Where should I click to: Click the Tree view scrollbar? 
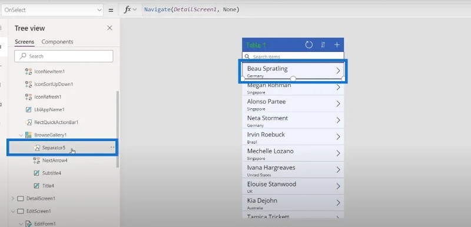117,129
